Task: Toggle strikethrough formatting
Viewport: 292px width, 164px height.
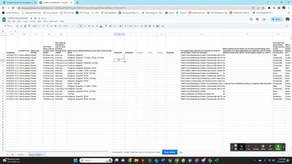Action: tap(97, 26)
